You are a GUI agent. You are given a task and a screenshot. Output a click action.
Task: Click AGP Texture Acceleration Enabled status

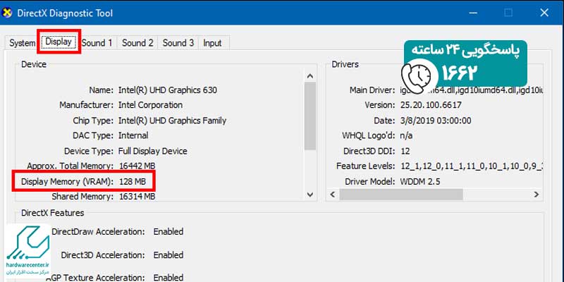coord(168,277)
